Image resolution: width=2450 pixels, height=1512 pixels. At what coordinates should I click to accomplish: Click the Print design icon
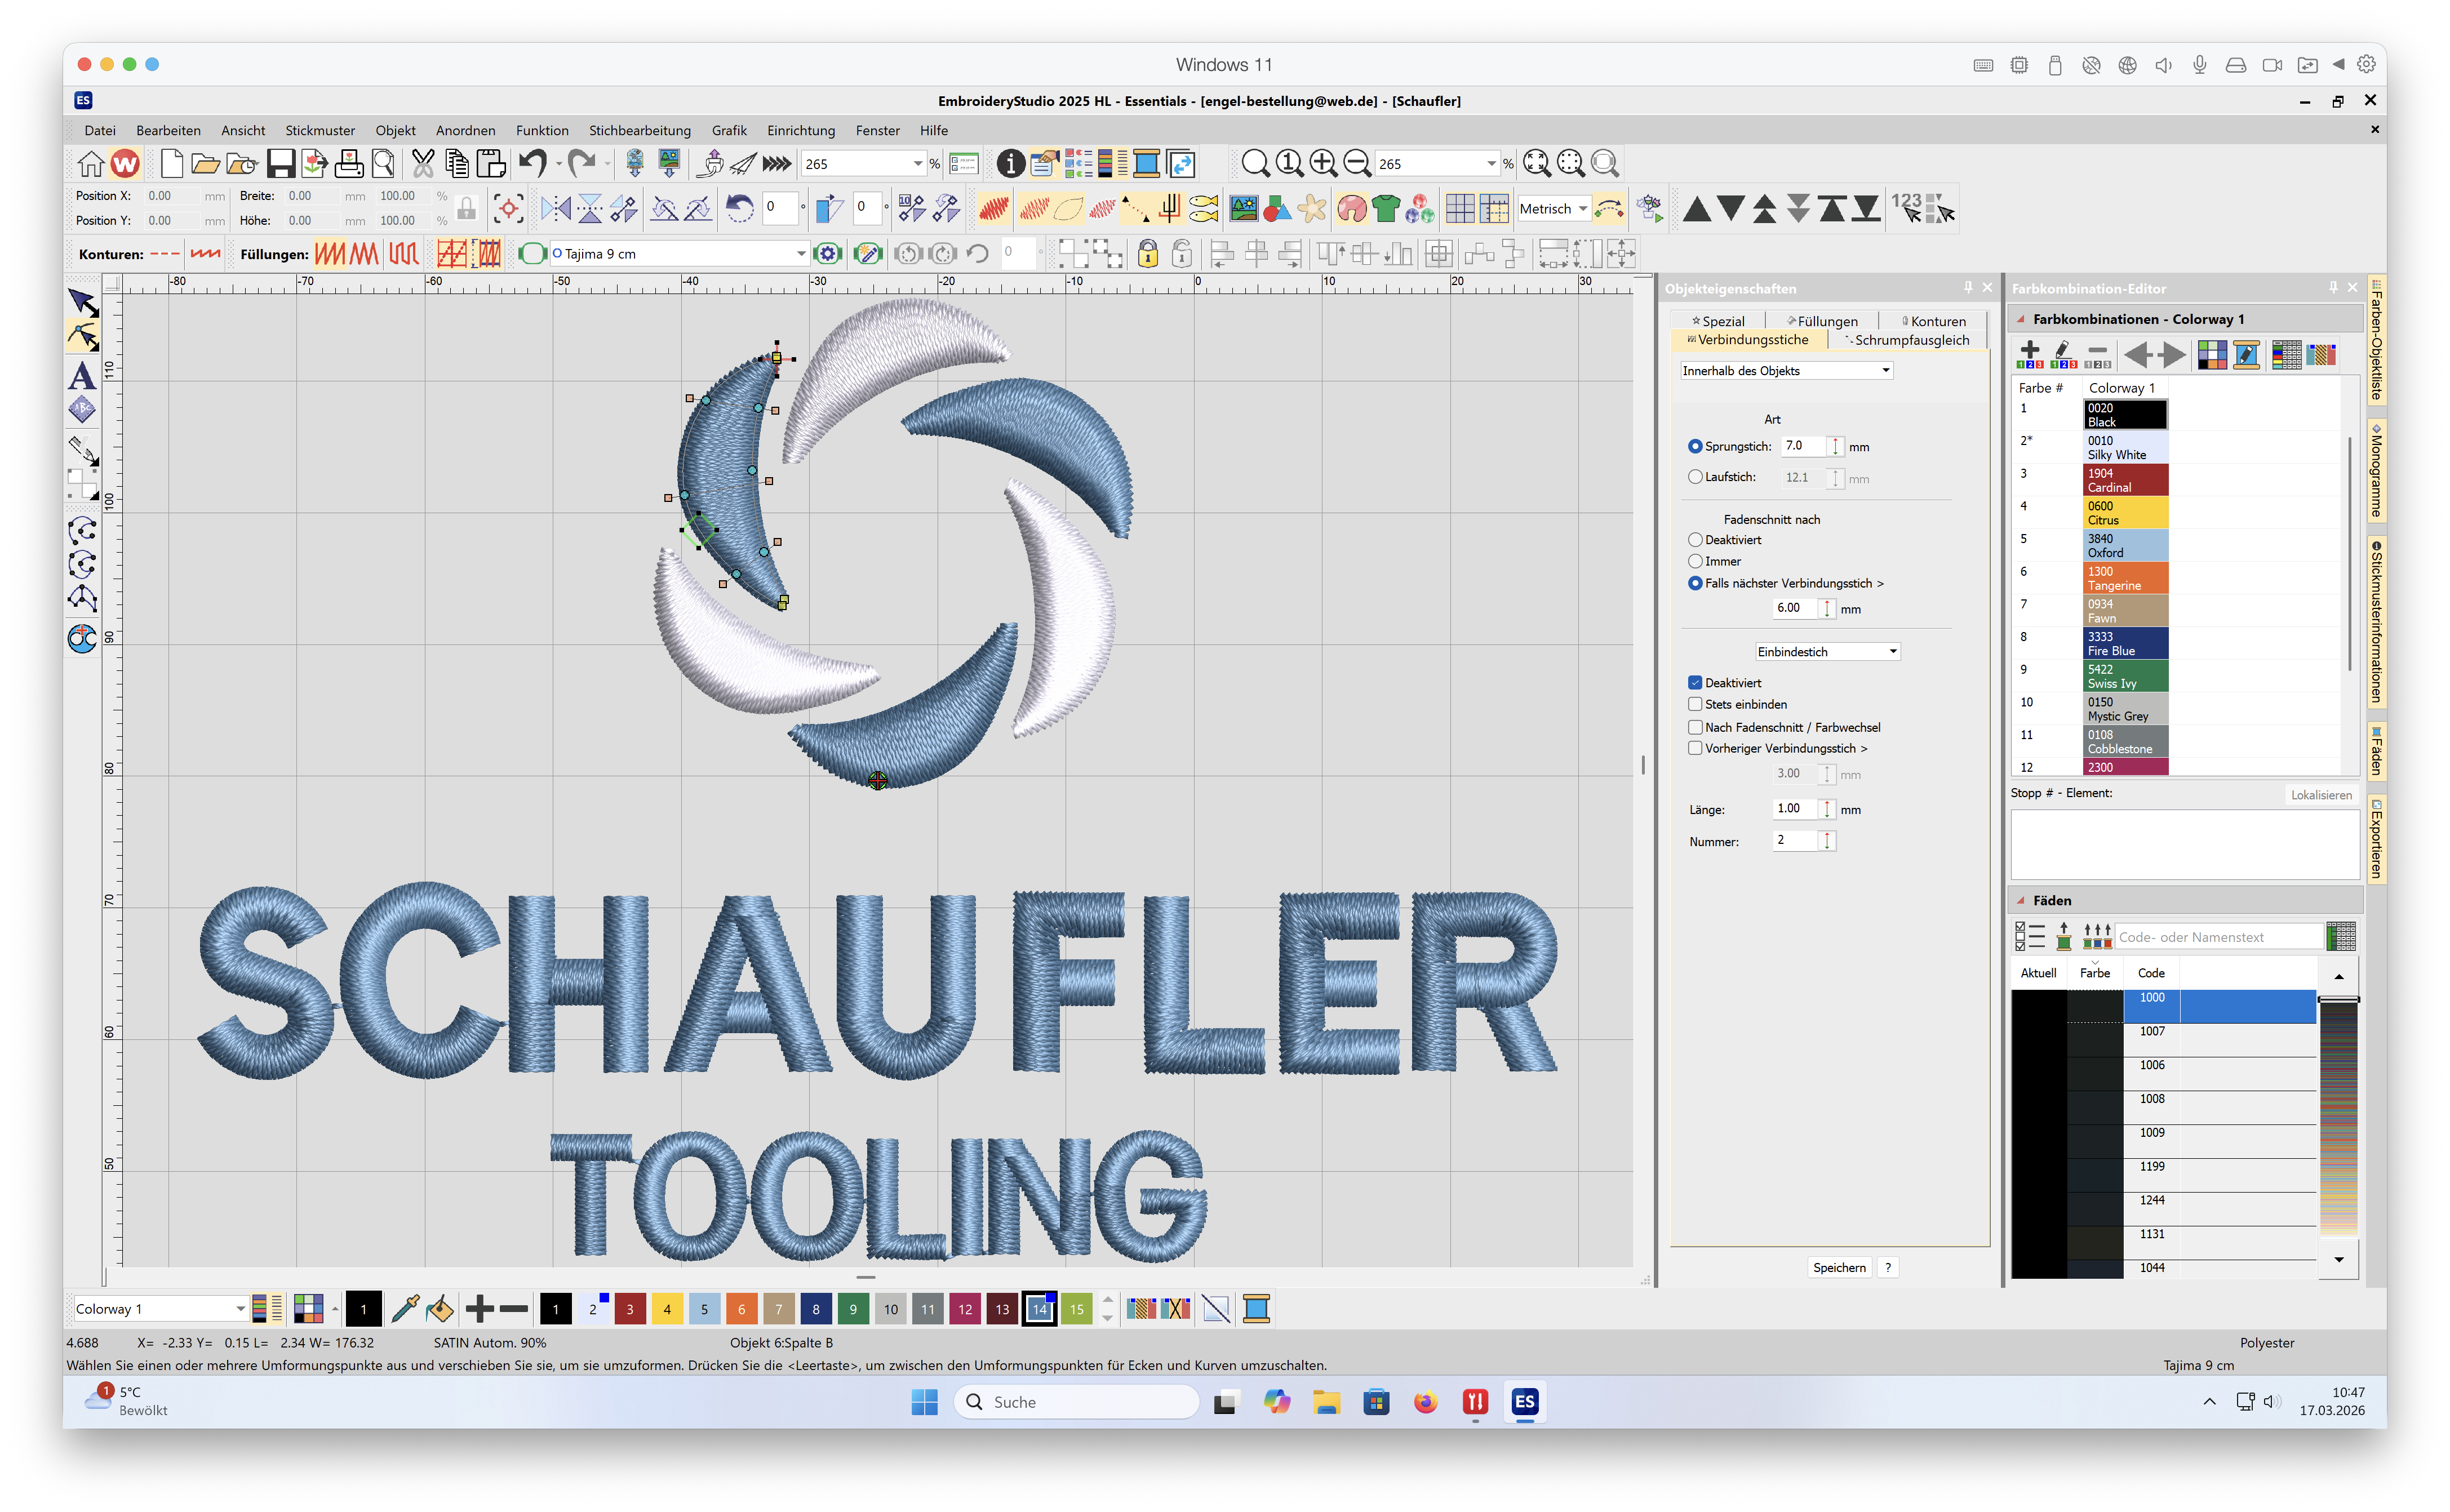tap(349, 163)
